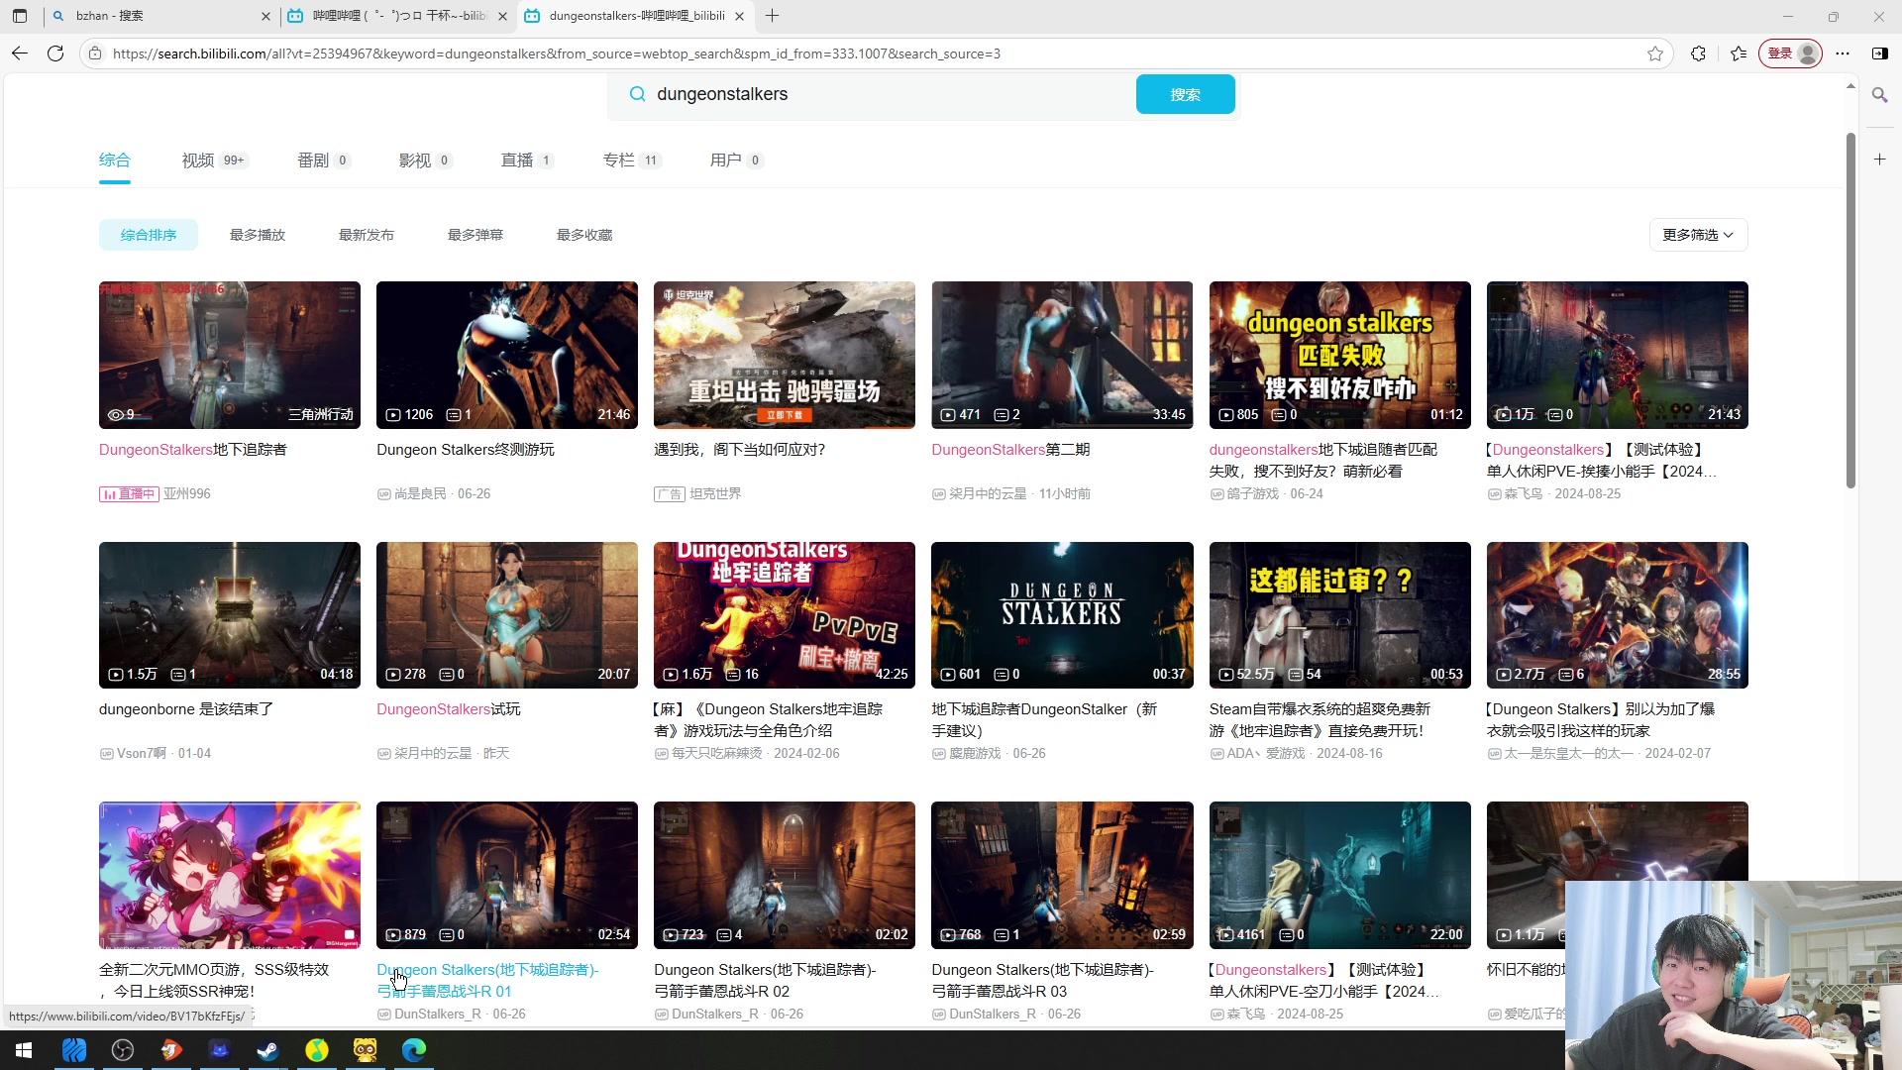This screenshot has height=1070, width=1902.
Task: Open DungeonStalkers地下追踪者 live stream title
Action: click(193, 450)
